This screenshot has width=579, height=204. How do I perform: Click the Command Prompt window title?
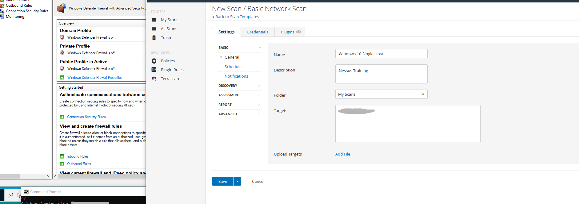46,192
